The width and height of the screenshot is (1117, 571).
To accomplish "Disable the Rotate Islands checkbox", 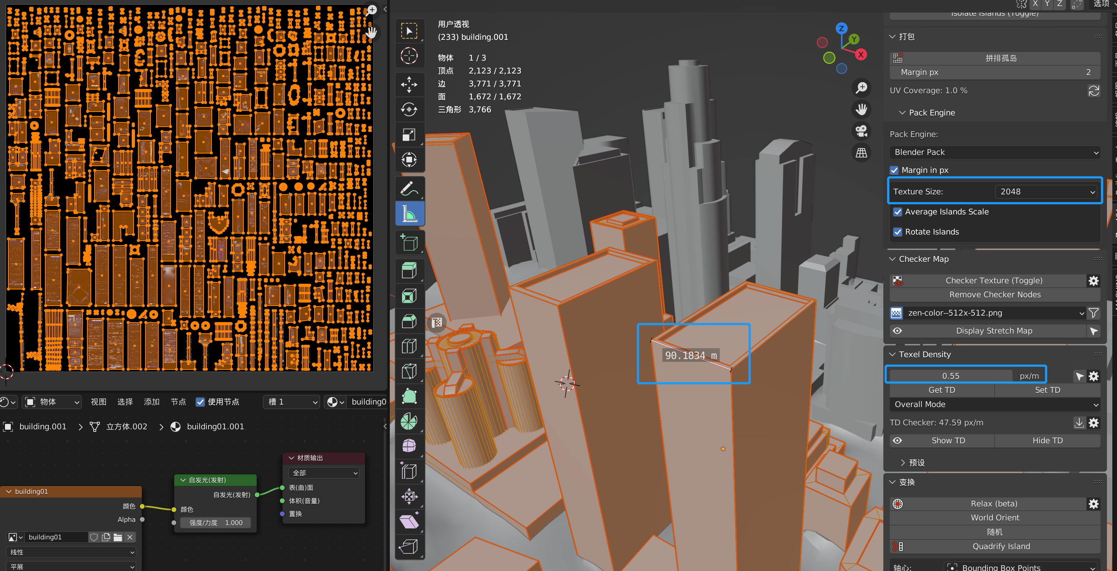I will 898,232.
